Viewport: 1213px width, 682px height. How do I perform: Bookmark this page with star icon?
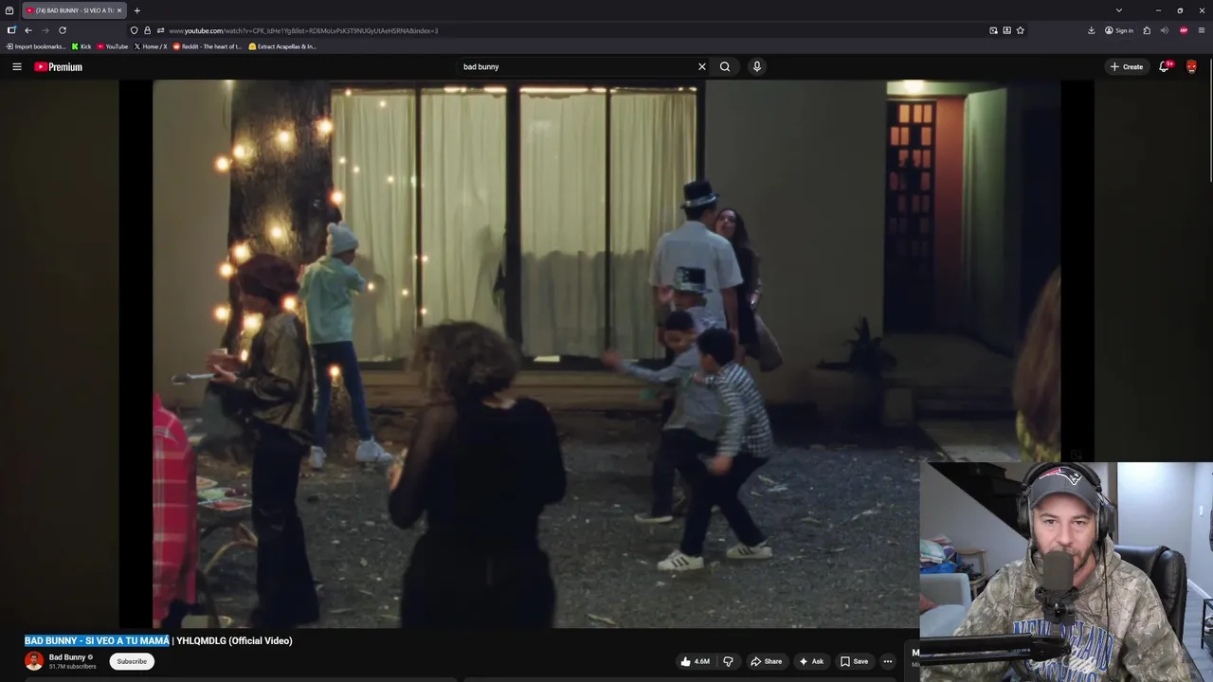1020,30
